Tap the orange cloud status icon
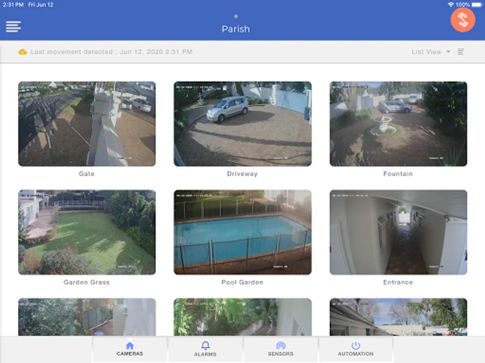Image resolution: width=485 pixels, height=363 pixels. 23,52
